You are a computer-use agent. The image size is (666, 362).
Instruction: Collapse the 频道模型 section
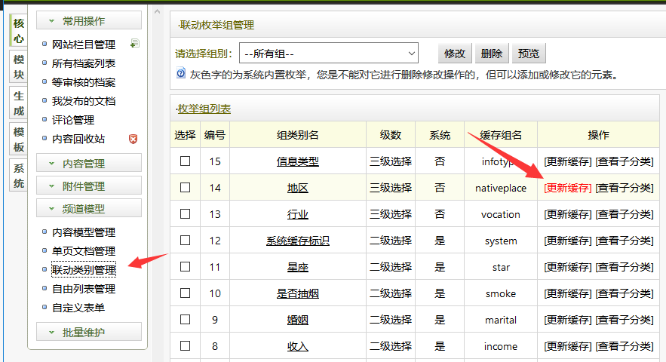pyautogui.click(x=89, y=209)
